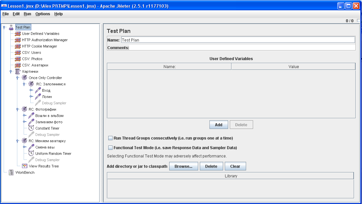The image size is (362, 204).
Task: Open the Help menu
Action: click(58, 14)
